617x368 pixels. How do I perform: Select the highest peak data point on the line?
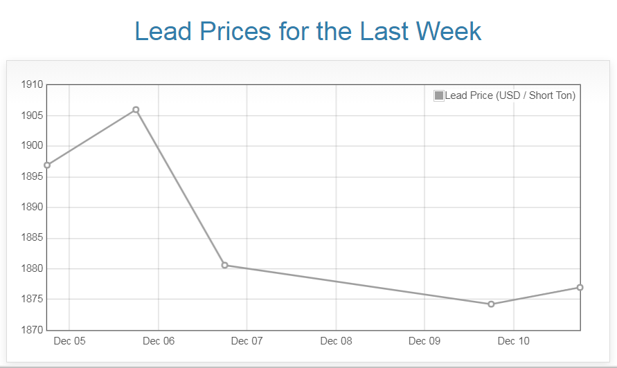click(136, 110)
